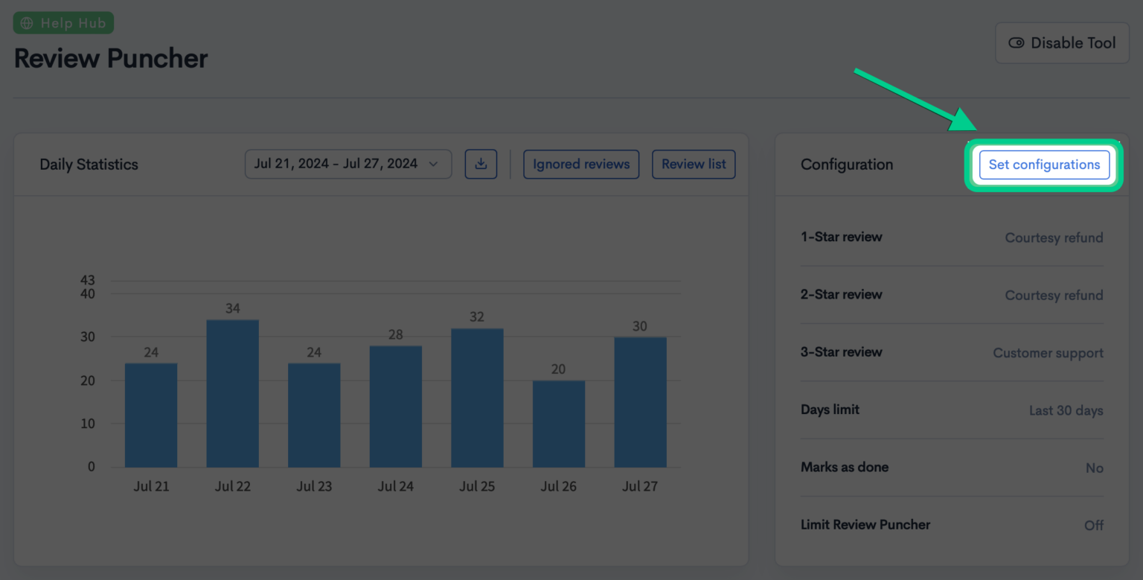Click the globe icon on Help Hub badge
The image size is (1143, 580).
(x=28, y=22)
